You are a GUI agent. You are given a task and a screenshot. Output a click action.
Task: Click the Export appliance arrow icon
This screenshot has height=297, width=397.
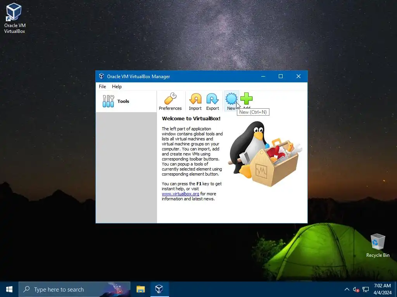click(212, 102)
